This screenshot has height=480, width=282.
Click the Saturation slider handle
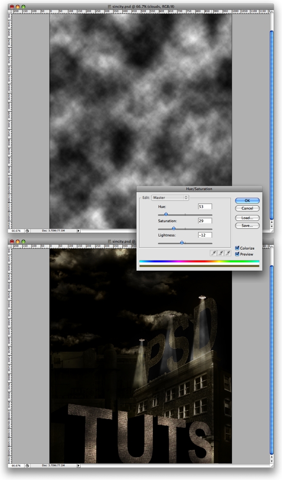(174, 228)
